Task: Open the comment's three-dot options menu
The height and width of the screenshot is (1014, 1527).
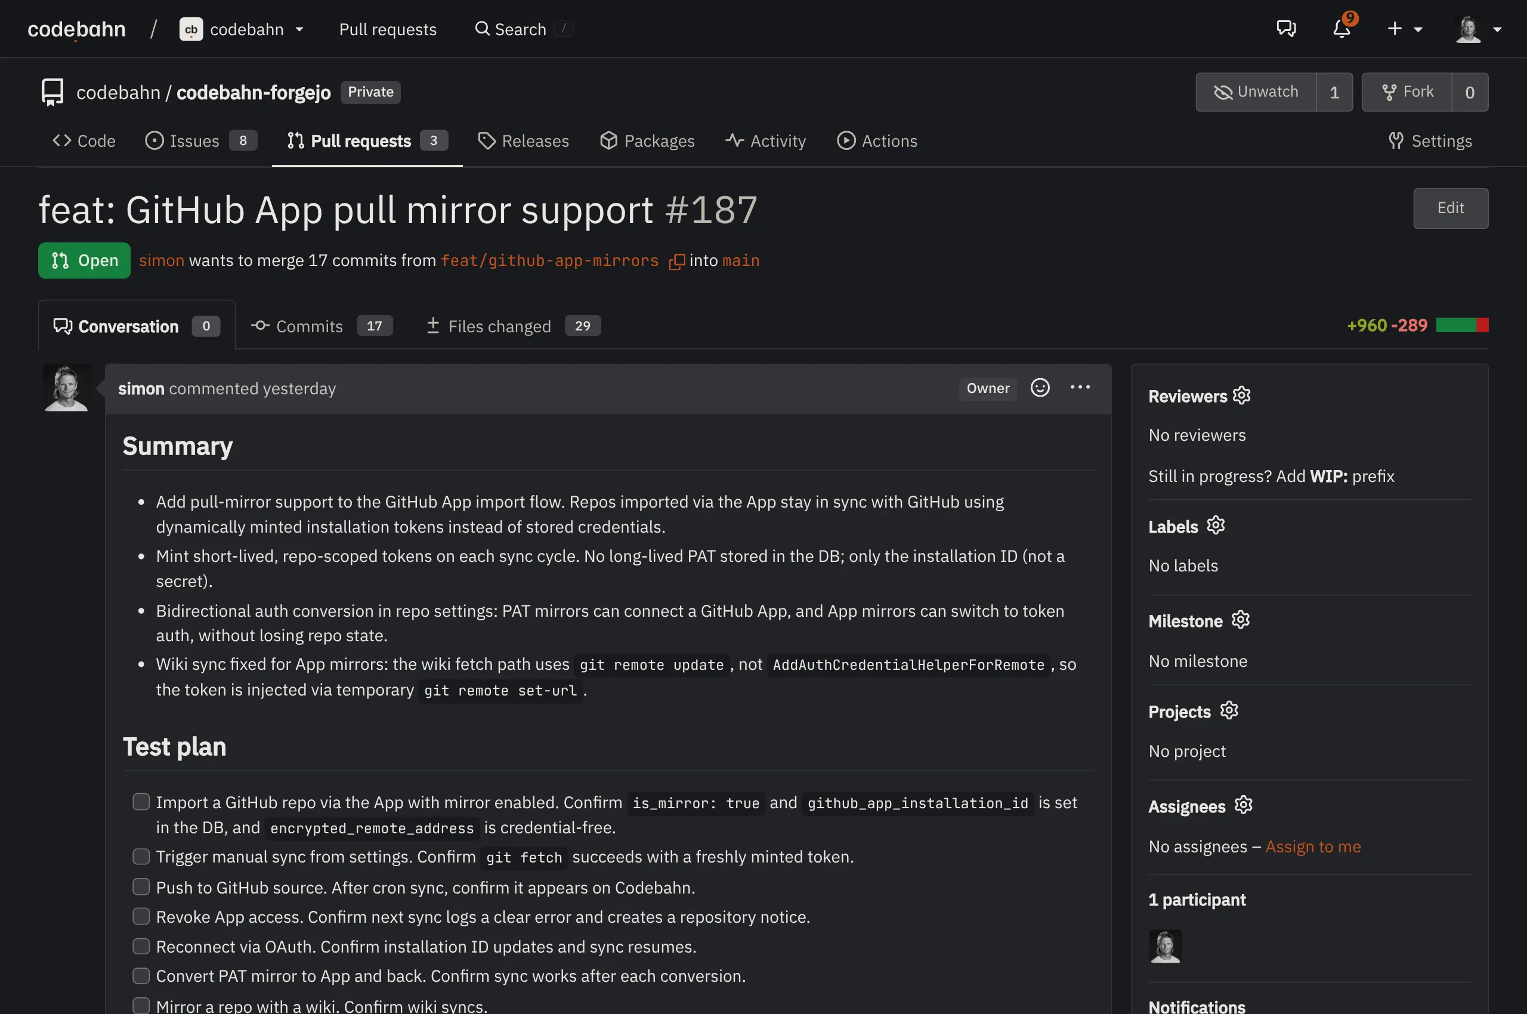Action: pyautogui.click(x=1080, y=387)
